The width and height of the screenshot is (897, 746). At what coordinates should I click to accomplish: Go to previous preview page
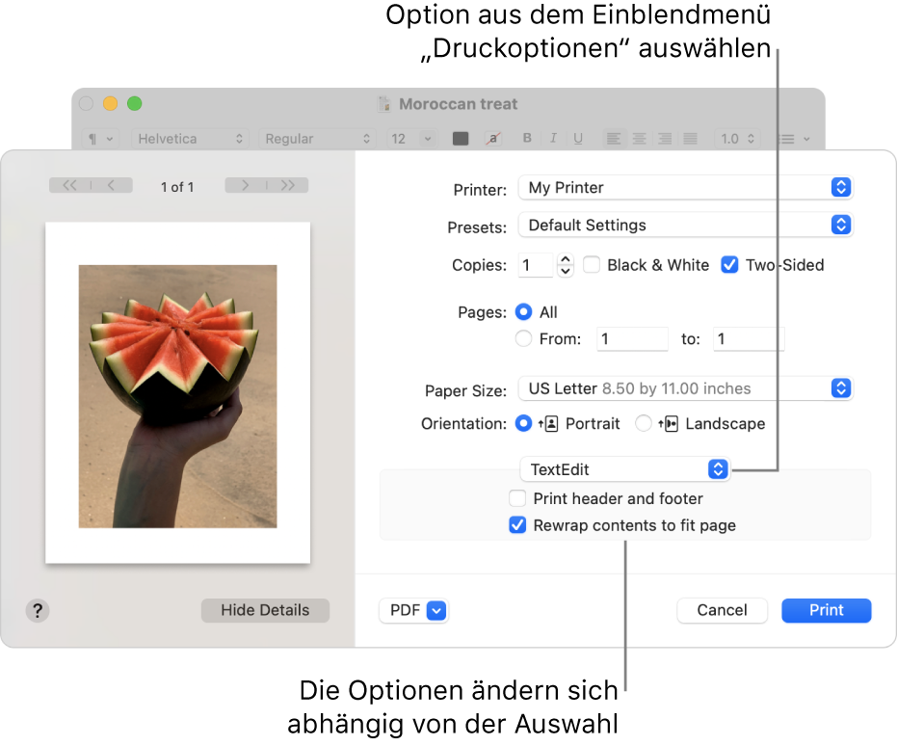tap(112, 185)
